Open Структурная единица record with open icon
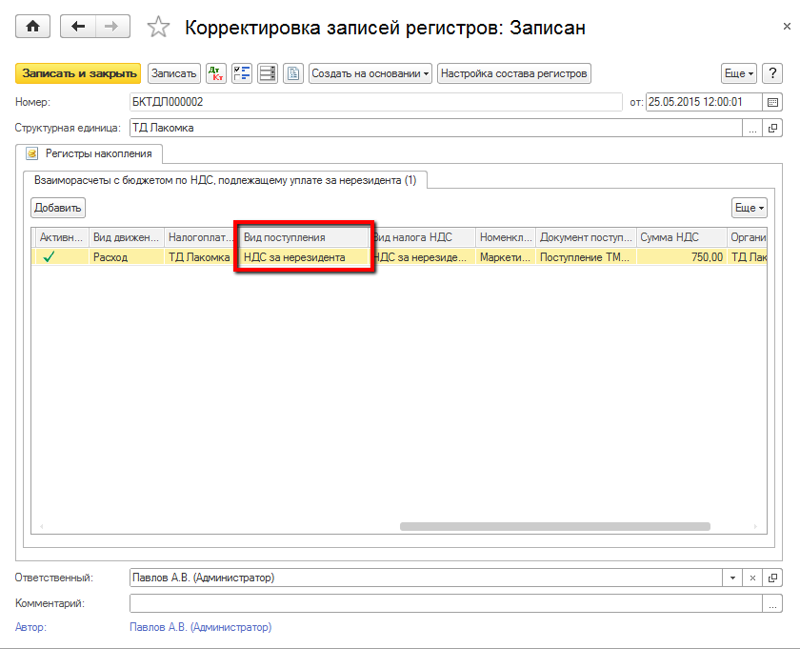 (x=772, y=128)
